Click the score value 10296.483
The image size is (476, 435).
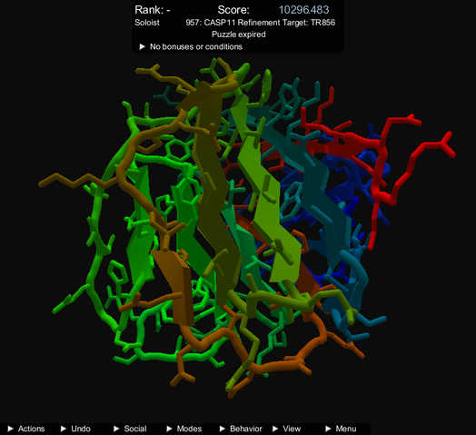click(304, 10)
